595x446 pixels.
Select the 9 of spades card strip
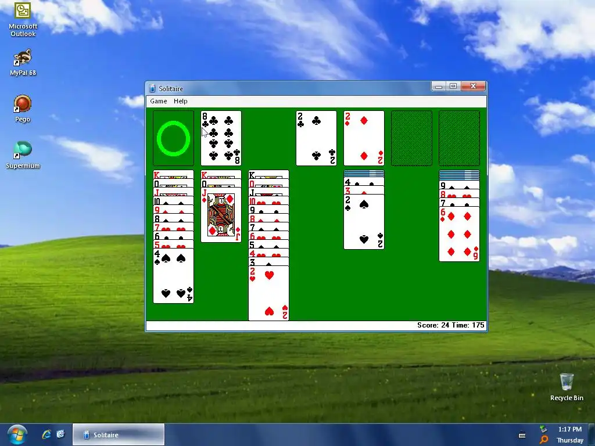[459, 185]
